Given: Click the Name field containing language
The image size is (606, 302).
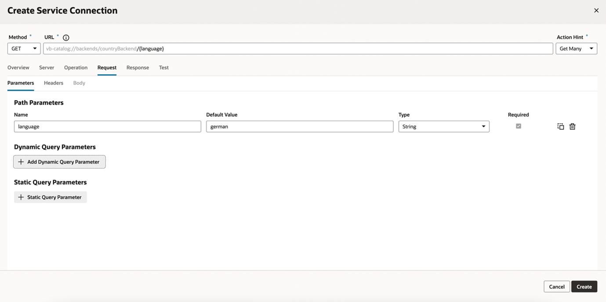Looking at the screenshot, I should coord(107,126).
